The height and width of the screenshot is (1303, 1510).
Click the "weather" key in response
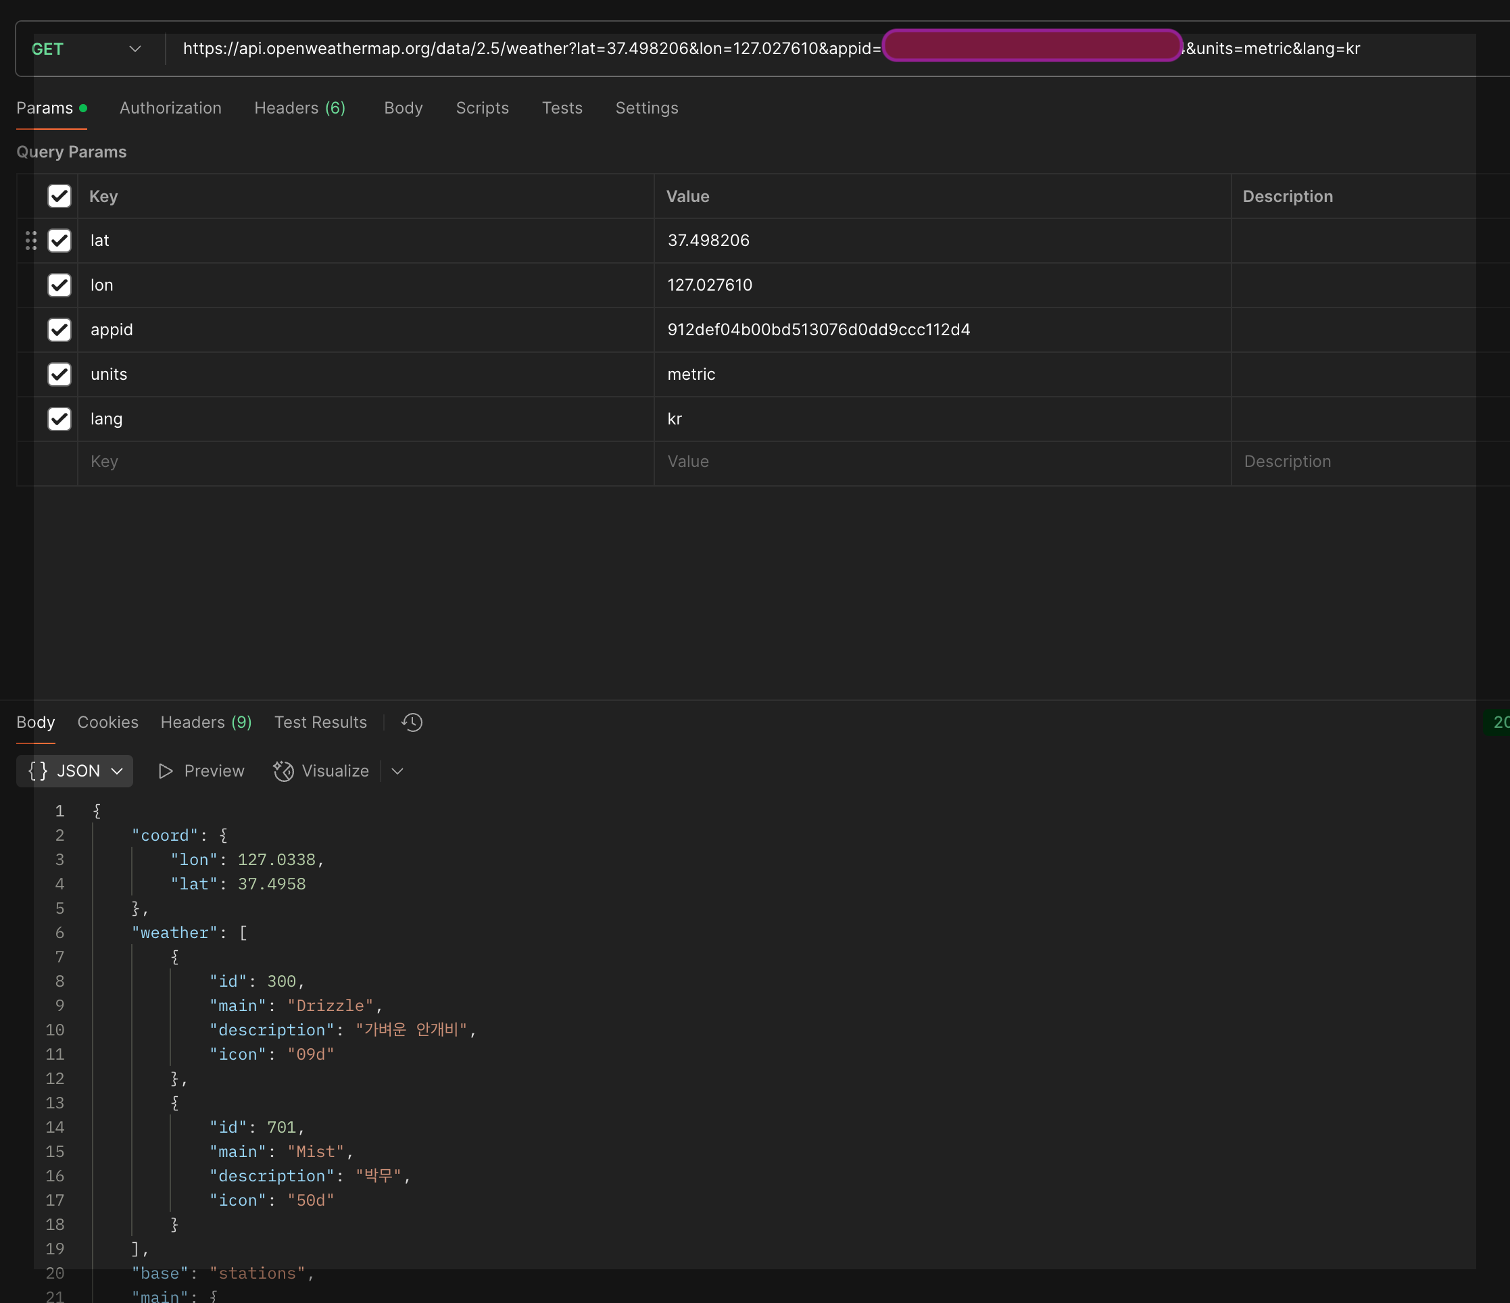point(174,933)
